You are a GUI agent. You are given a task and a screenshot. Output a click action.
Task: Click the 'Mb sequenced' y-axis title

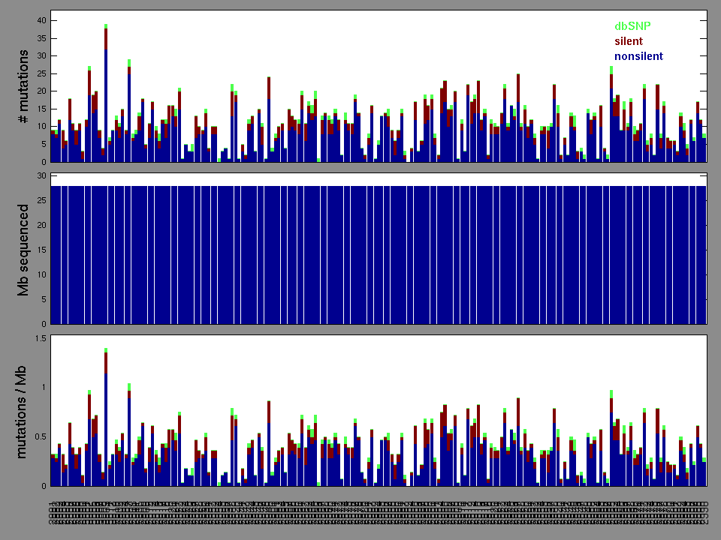(x=23, y=248)
